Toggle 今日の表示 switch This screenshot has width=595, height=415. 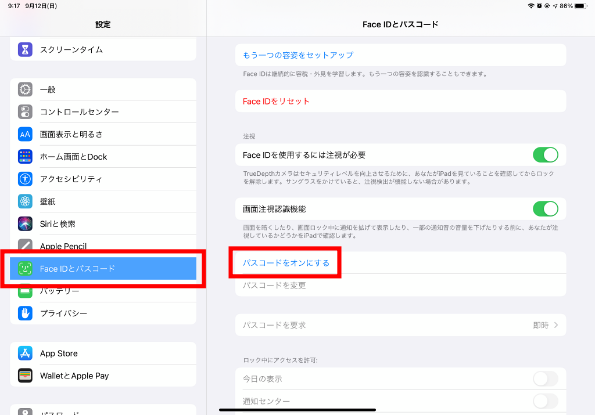tap(545, 378)
